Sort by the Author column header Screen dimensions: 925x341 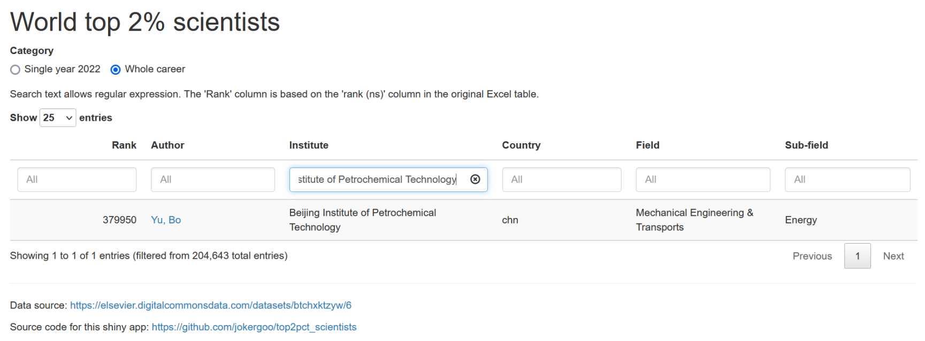pyautogui.click(x=167, y=145)
